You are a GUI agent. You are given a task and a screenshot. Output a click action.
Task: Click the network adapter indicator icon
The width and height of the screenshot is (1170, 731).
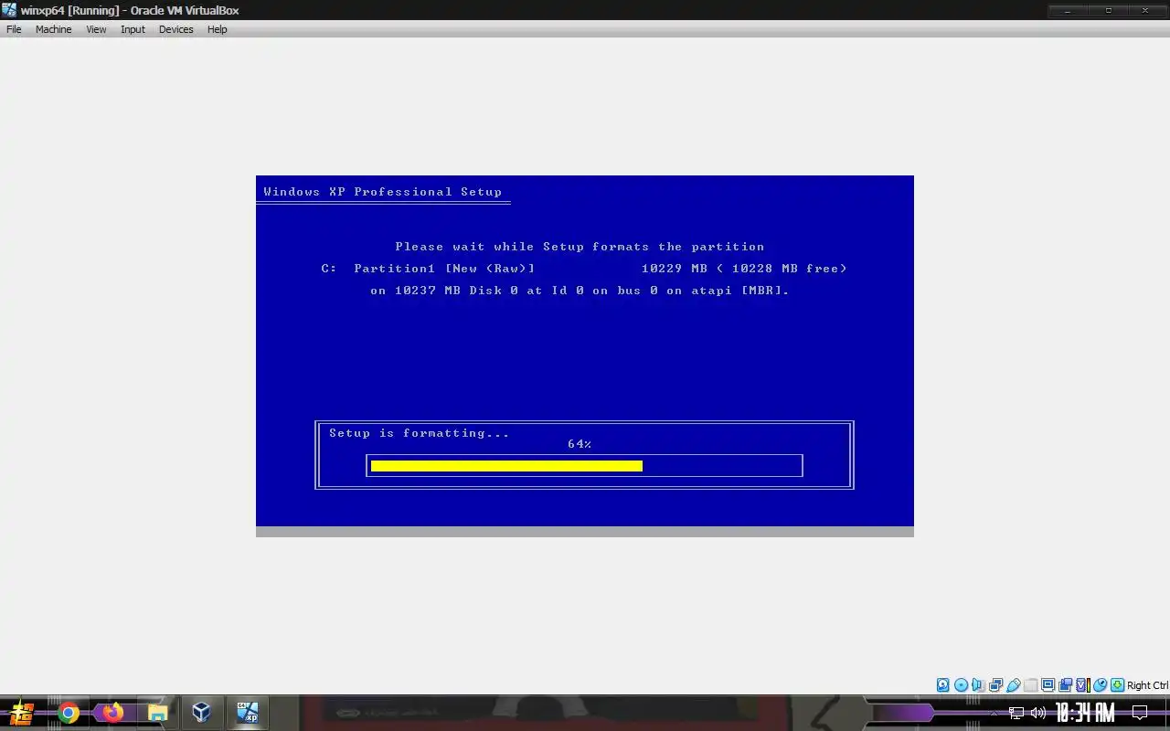(x=995, y=685)
